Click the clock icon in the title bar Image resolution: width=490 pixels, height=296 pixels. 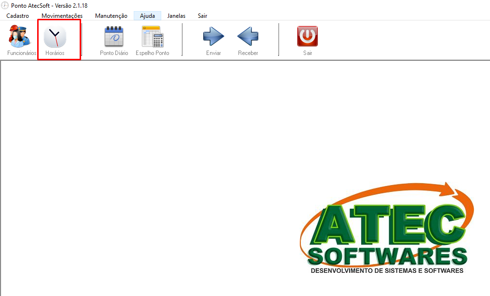click(5, 5)
